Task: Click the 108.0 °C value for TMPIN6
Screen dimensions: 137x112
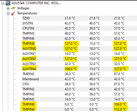Action: (120, 104)
